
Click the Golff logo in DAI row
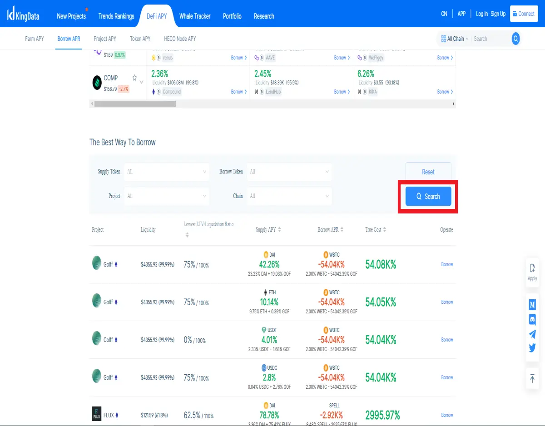tap(97, 263)
